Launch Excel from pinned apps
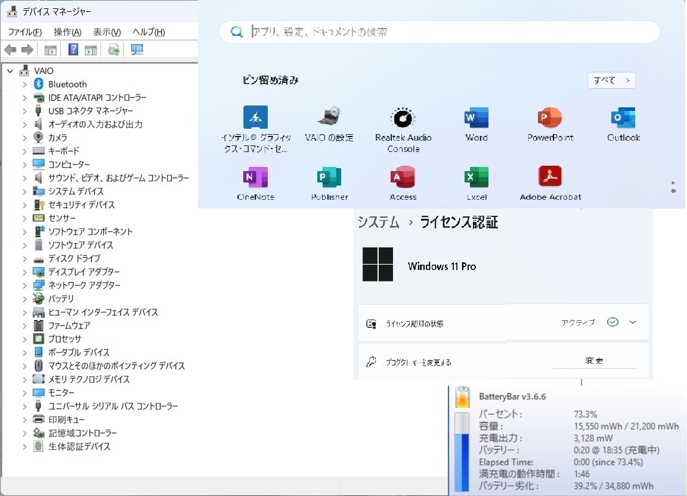The width and height of the screenshot is (687, 496). [x=476, y=177]
